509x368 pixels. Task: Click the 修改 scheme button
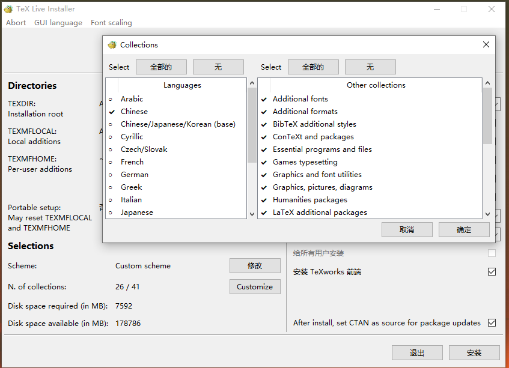[255, 266]
